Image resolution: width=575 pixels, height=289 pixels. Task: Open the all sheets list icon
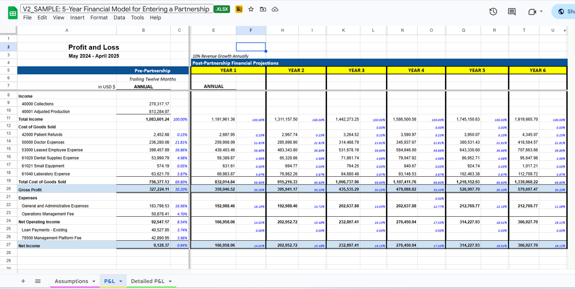[38, 281]
